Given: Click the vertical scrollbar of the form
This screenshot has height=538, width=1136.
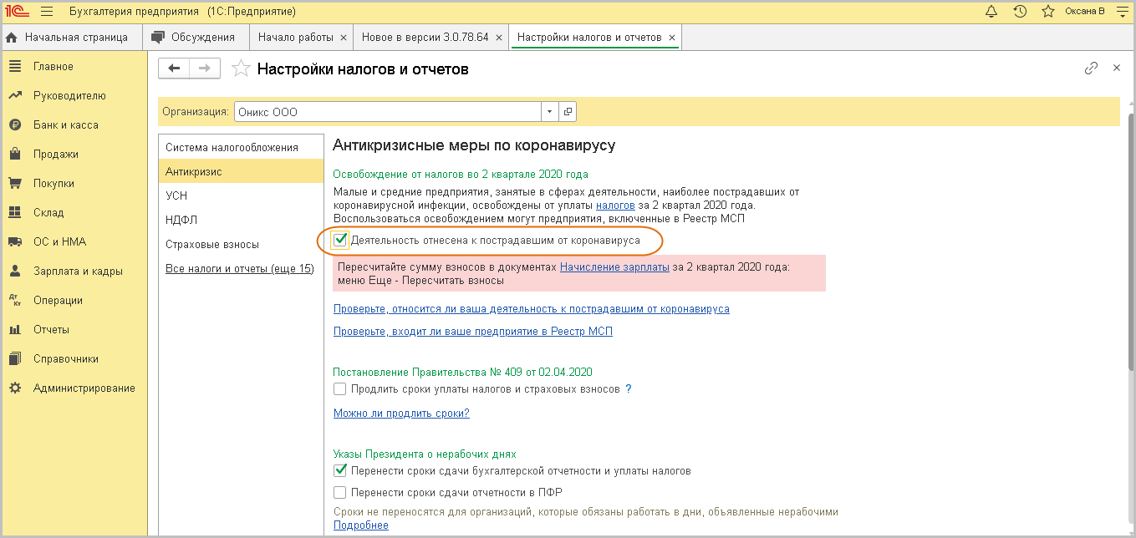Looking at the screenshot, I should pos(1132,242).
